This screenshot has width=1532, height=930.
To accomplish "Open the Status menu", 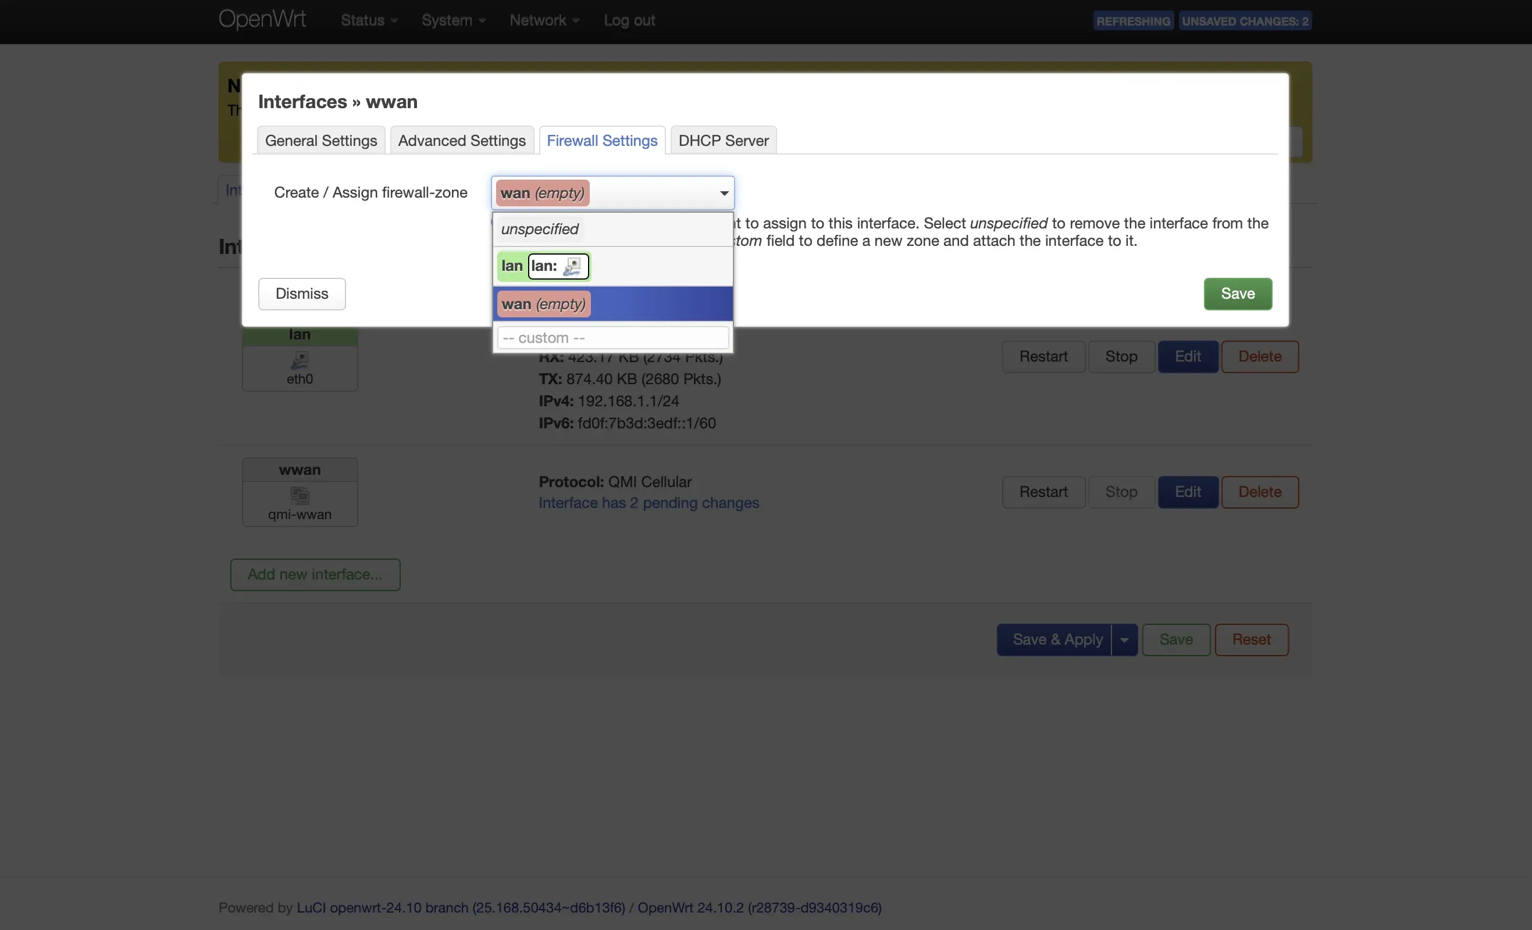I will pyautogui.click(x=369, y=20).
